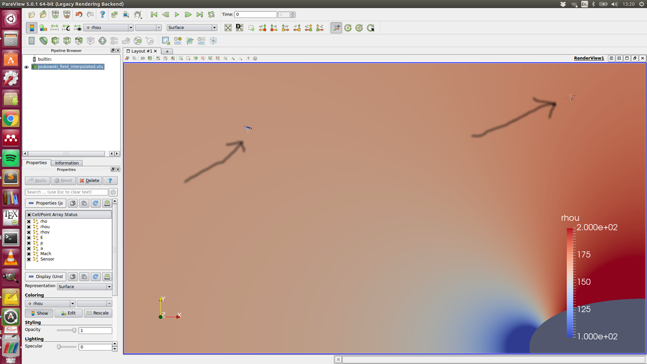Apply the Contour filter icon

pos(43,41)
